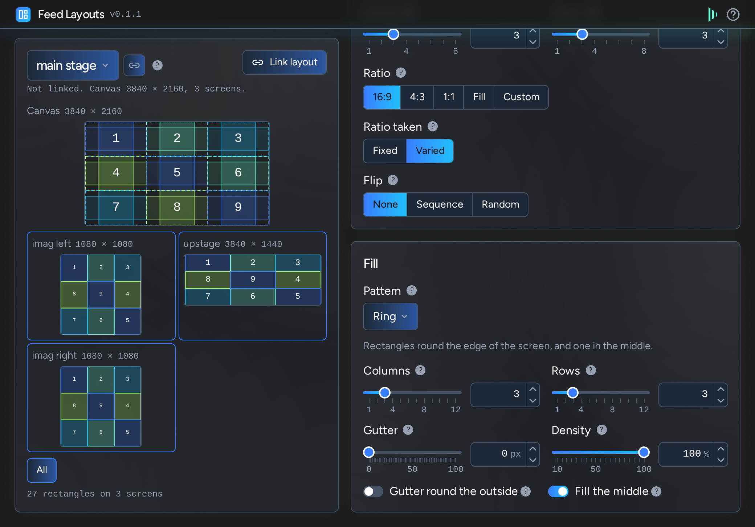The height and width of the screenshot is (527, 755).
Task: Click the Gutter slider handle
Action: tap(369, 452)
